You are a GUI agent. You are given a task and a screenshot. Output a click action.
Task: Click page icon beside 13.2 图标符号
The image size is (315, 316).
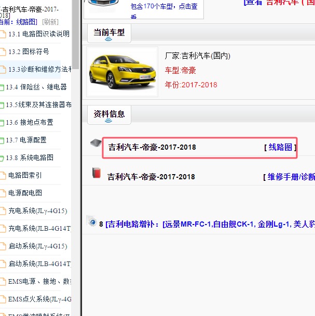[3, 52]
